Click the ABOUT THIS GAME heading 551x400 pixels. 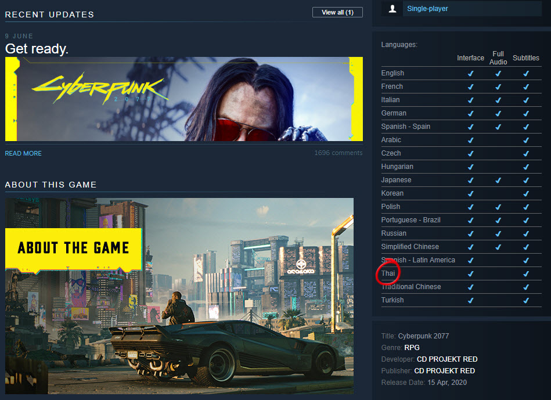51,185
